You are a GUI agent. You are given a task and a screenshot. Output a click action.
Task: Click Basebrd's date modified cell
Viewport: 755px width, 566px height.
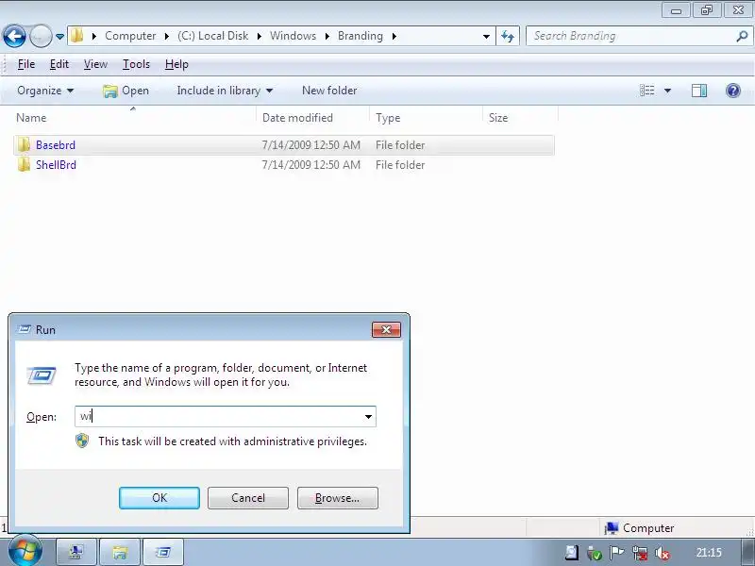tap(311, 145)
